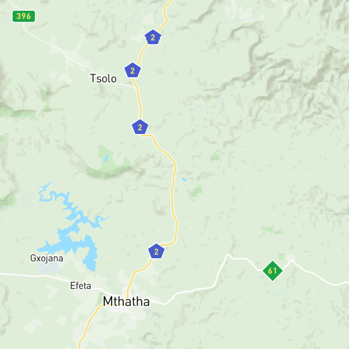Select the Mthatha city label
The width and height of the screenshot is (349, 349).
pyautogui.click(x=126, y=302)
